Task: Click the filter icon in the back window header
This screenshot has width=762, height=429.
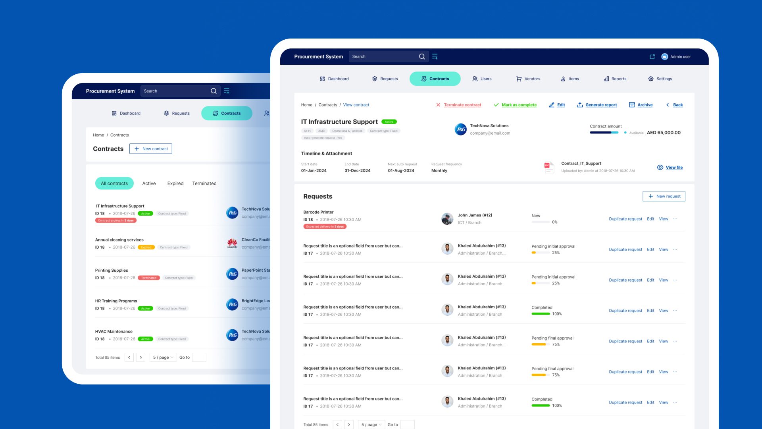Action: point(227,91)
